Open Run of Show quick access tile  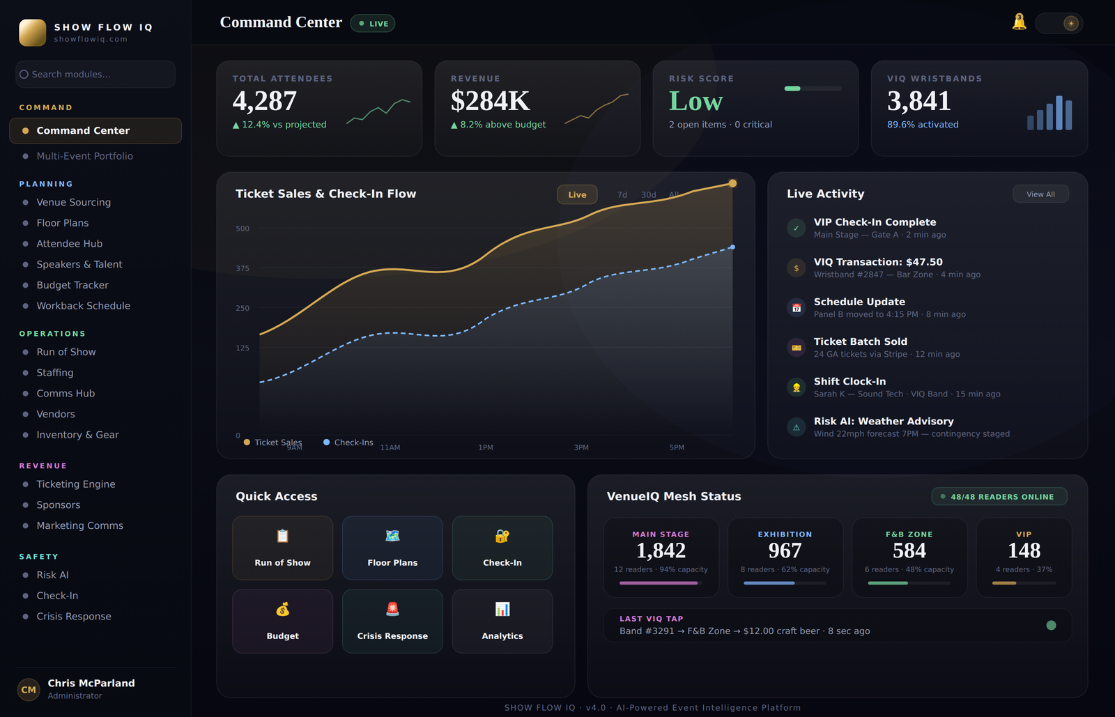(283, 548)
